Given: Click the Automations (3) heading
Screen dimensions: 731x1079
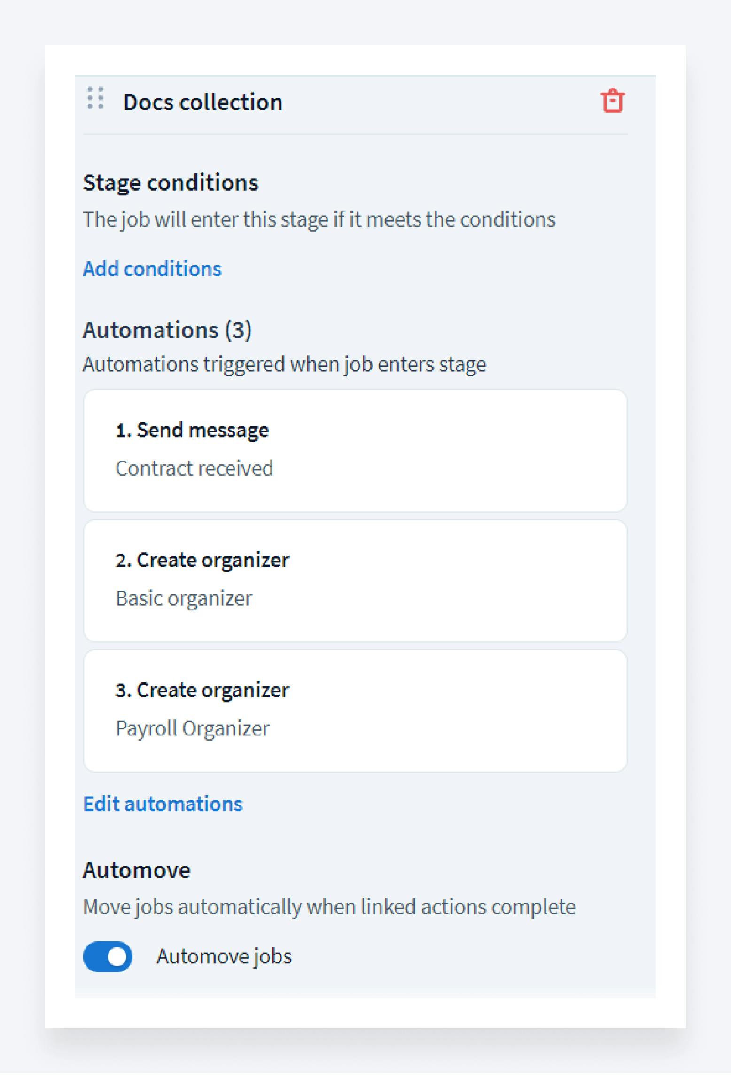Looking at the screenshot, I should [167, 330].
